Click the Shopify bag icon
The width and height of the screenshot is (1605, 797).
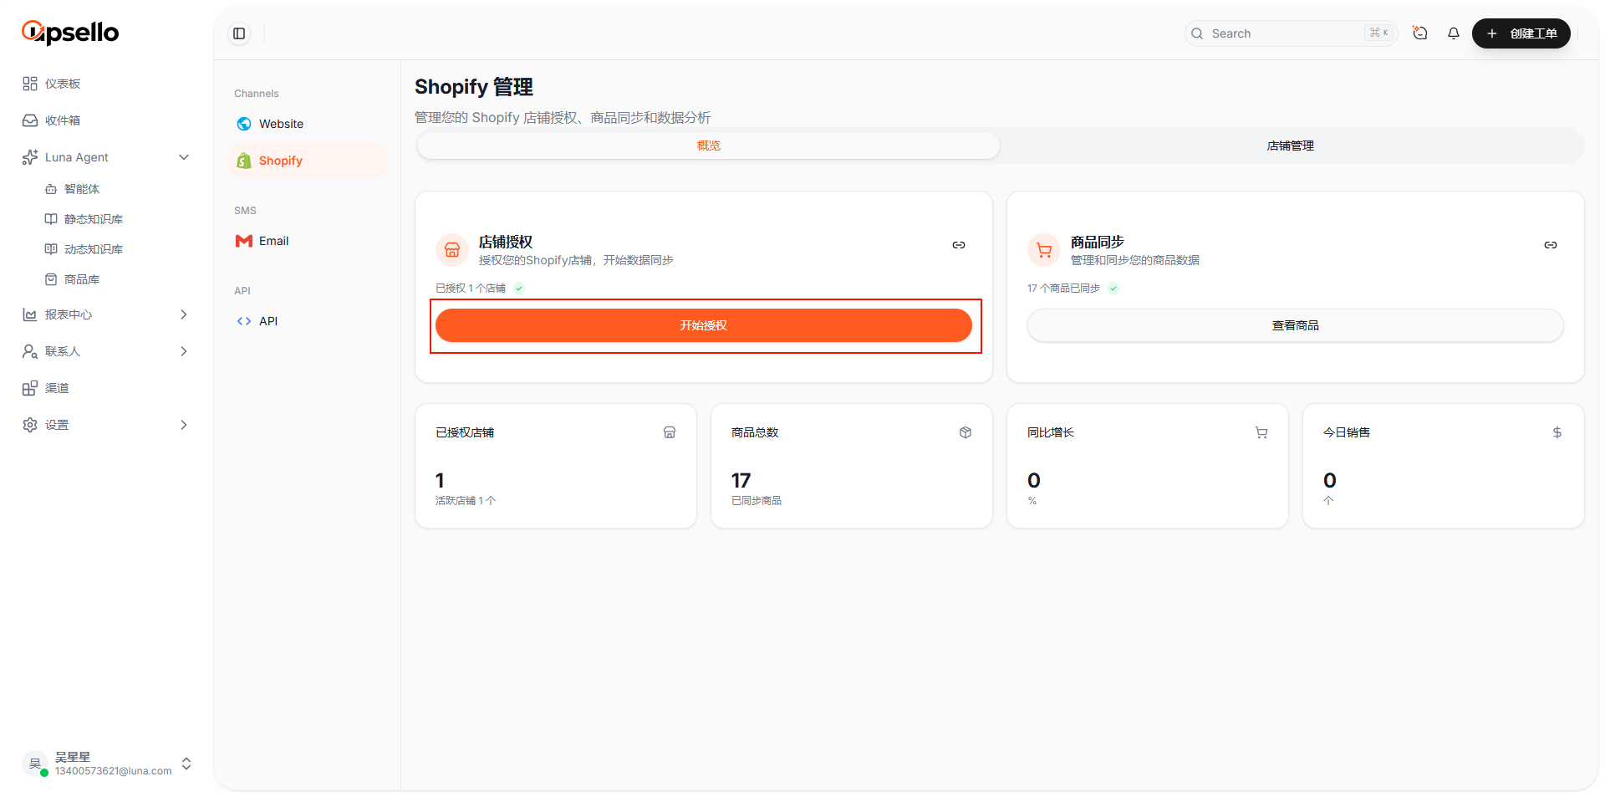point(244,161)
